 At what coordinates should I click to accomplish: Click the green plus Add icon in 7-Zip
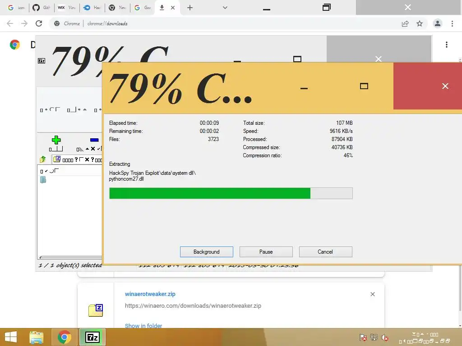[x=56, y=140]
